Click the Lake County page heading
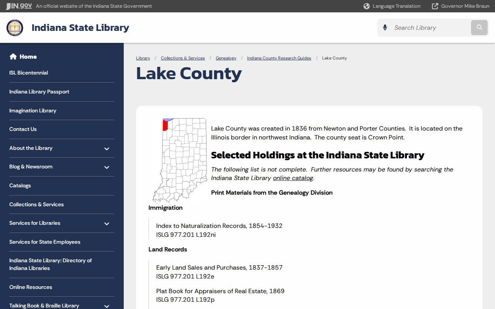495x309 pixels. (x=189, y=73)
